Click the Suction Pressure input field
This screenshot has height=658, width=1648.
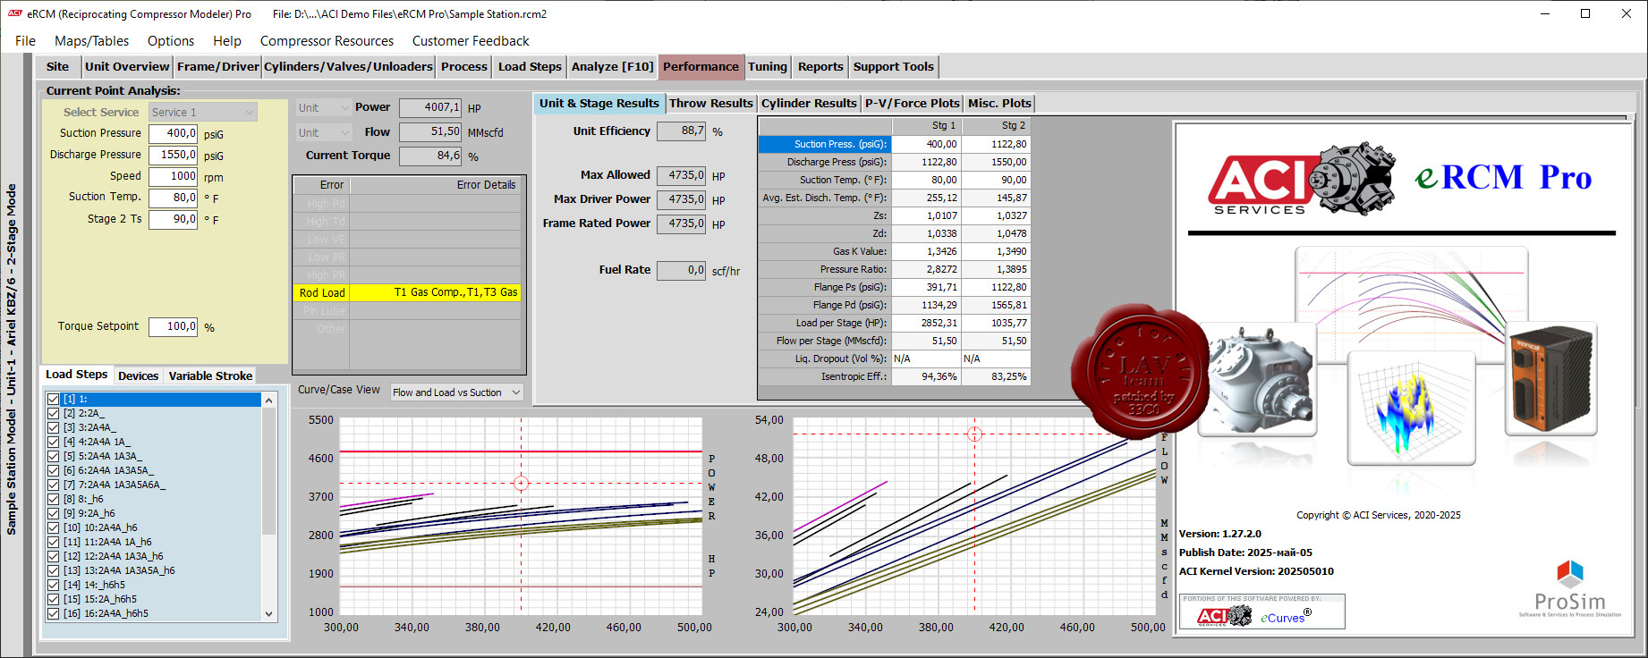click(x=173, y=133)
